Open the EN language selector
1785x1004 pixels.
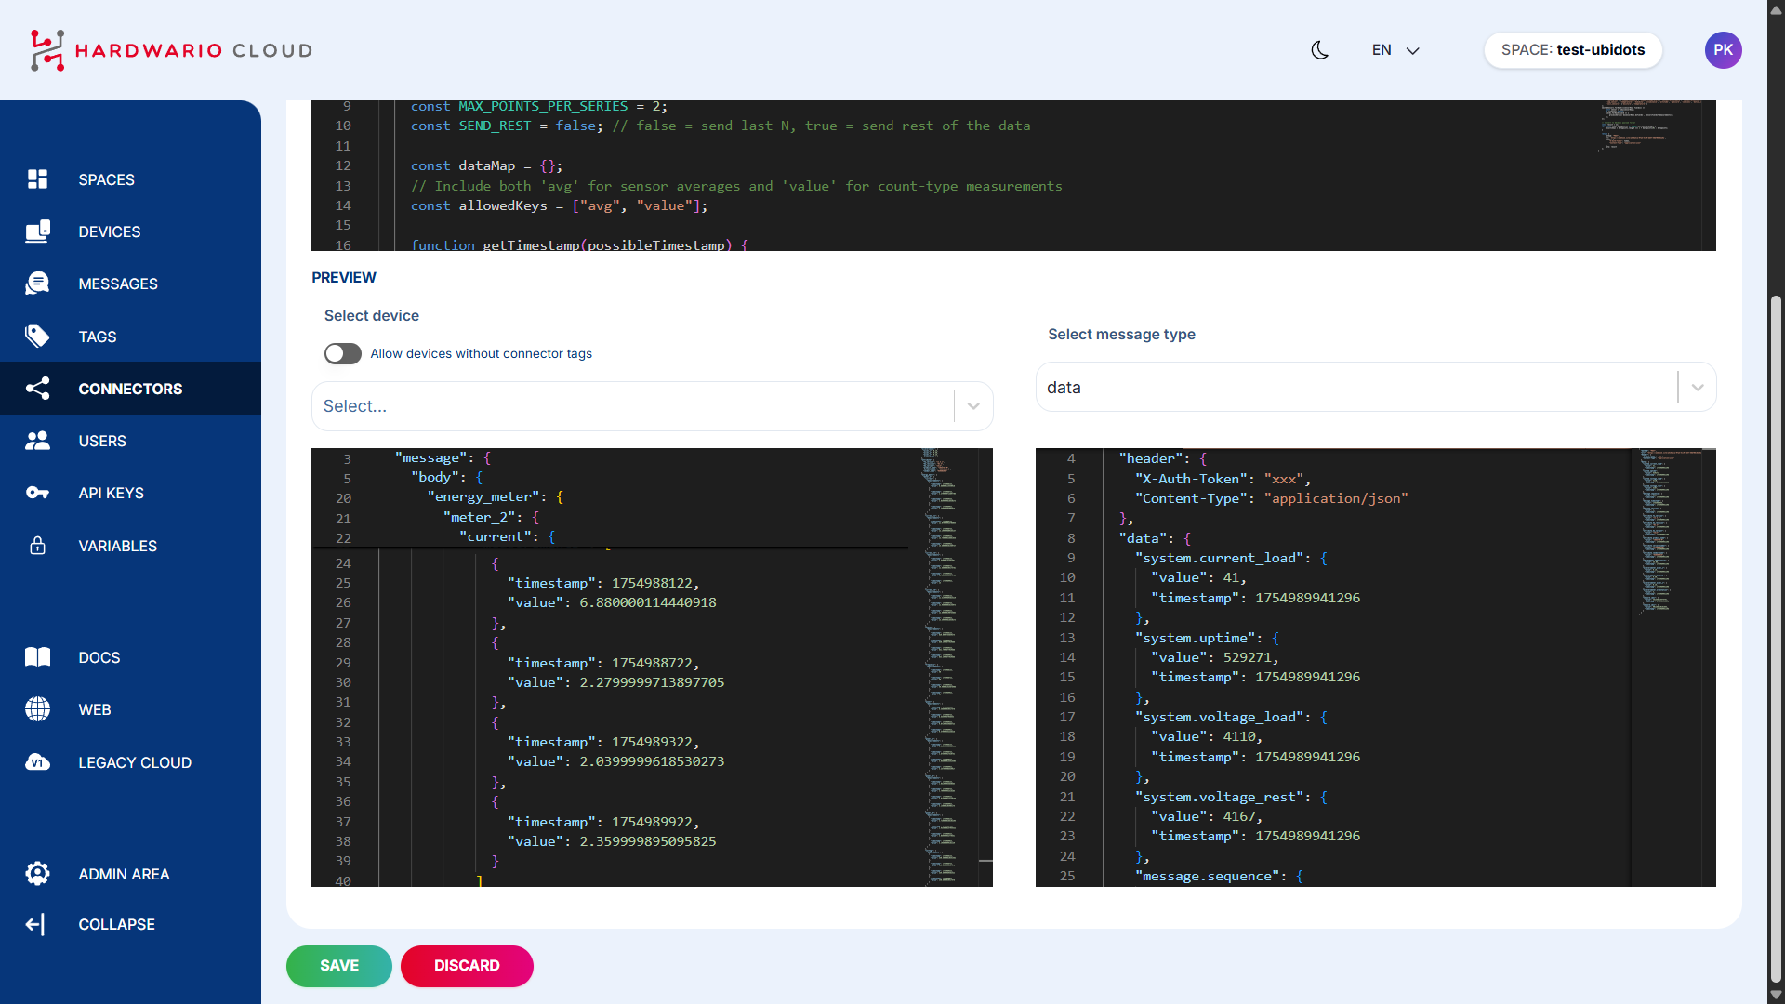point(1395,50)
